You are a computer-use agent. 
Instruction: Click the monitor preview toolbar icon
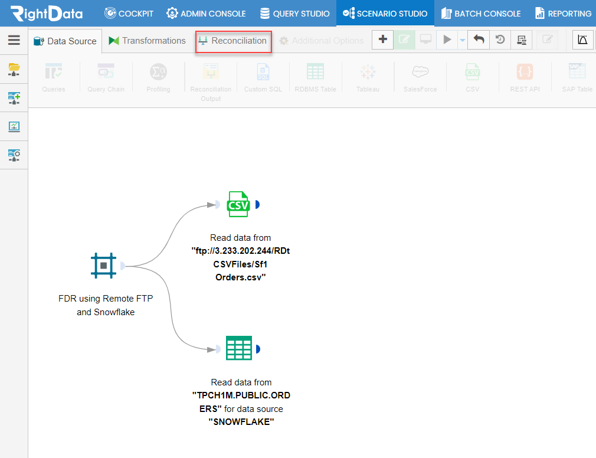425,40
